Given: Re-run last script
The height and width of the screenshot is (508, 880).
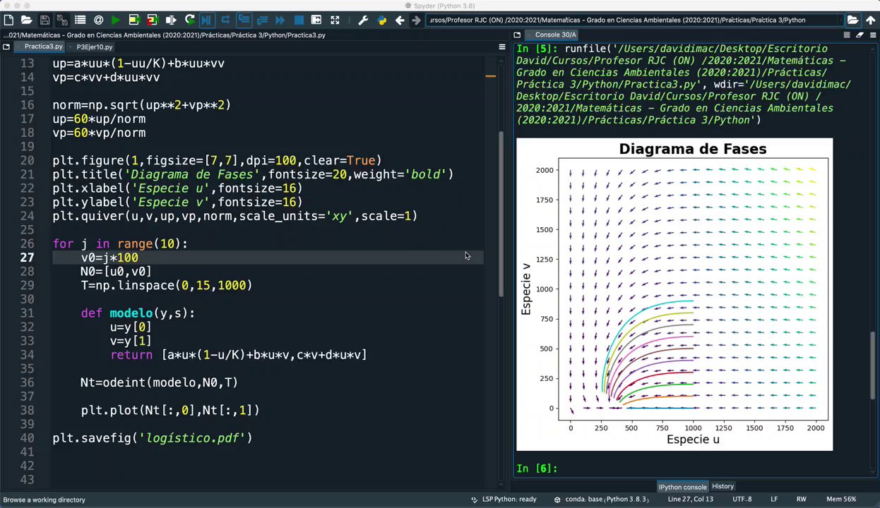Looking at the screenshot, I should click(189, 20).
